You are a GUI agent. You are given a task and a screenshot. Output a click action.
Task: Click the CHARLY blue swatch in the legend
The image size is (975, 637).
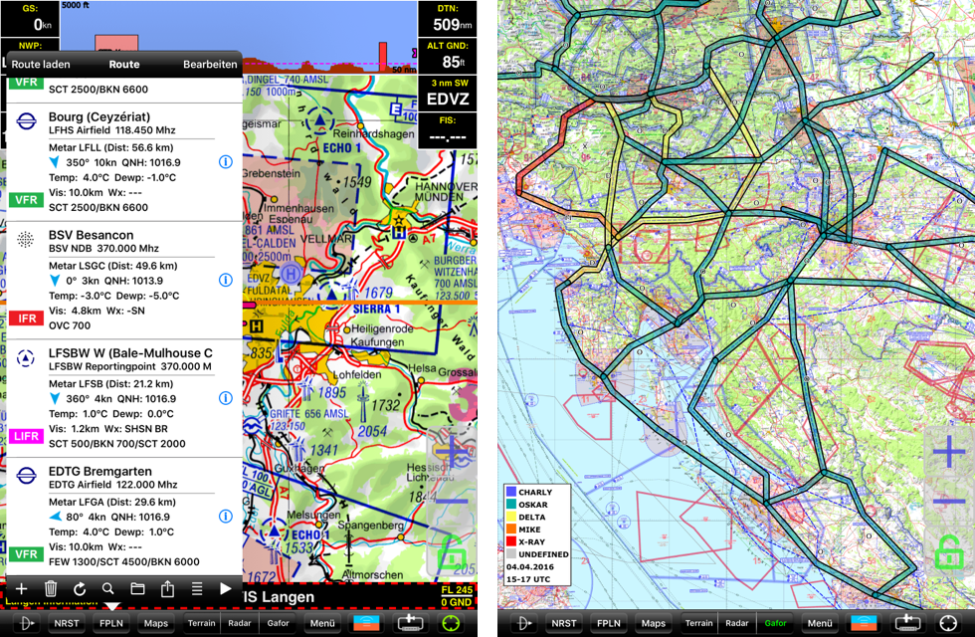coord(510,493)
